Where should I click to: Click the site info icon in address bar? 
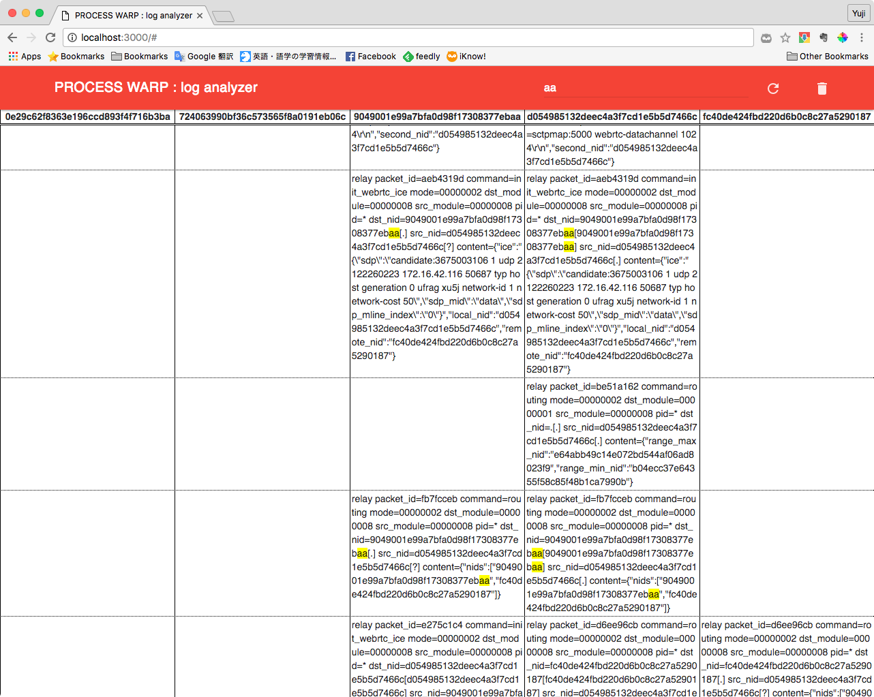pos(72,37)
